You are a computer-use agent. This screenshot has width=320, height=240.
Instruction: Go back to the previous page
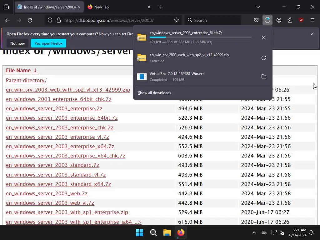(7, 20)
